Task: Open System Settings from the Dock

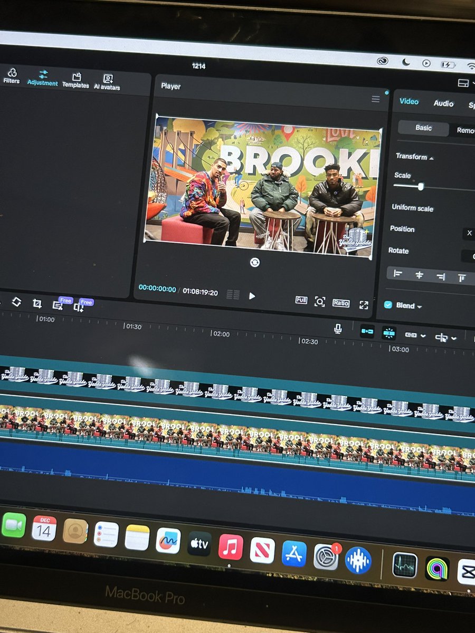Action: tap(326, 558)
